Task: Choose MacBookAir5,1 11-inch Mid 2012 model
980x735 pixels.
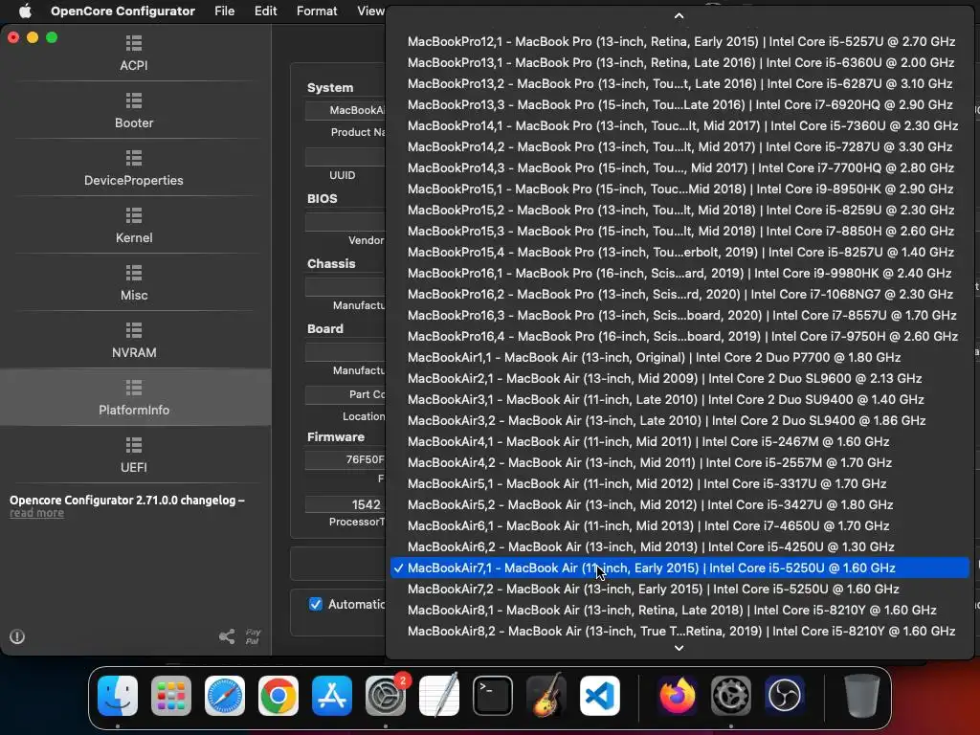Action: [x=679, y=483]
